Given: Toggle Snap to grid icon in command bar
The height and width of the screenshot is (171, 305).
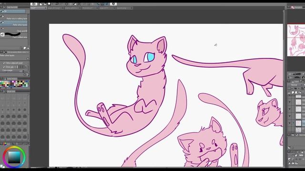Looking at the screenshot, I should tap(107, 4).
